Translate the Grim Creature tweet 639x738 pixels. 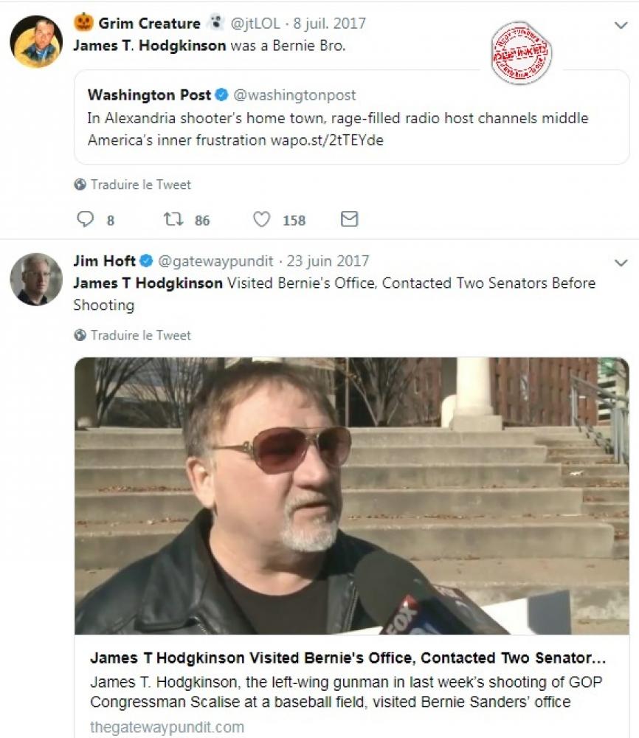pos(140,184)
